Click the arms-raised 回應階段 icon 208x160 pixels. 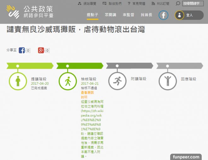coord(167,81)
